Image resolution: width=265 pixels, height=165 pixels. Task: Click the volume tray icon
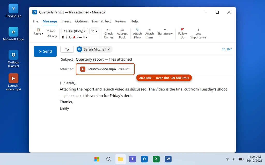[x=234, y=159]
